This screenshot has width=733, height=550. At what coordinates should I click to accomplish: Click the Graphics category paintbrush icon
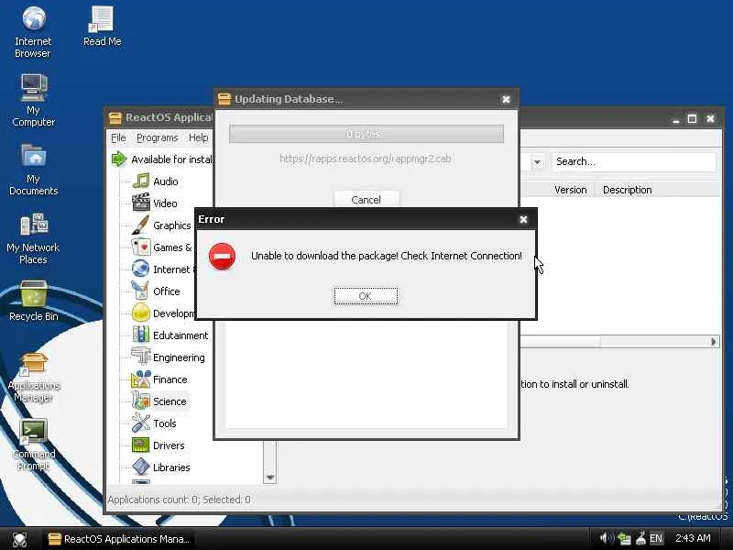(141, 225)
